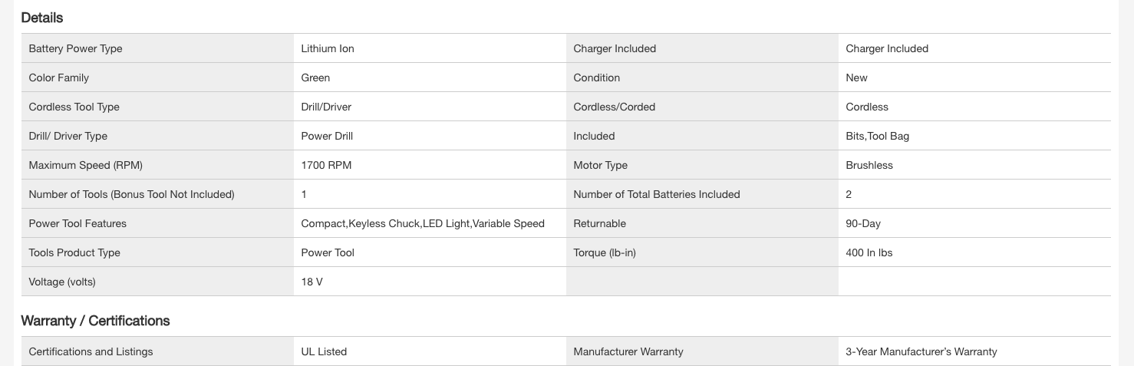Image resolution: width=1134 pixels, height=366 pixels.
Task: Select the Color Family label
Action: click(58, 77)
